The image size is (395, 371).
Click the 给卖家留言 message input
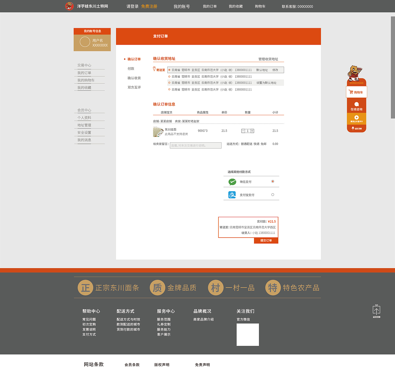coord(196,145)
